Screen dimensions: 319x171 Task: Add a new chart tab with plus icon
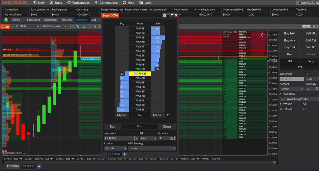coord(39,167)
